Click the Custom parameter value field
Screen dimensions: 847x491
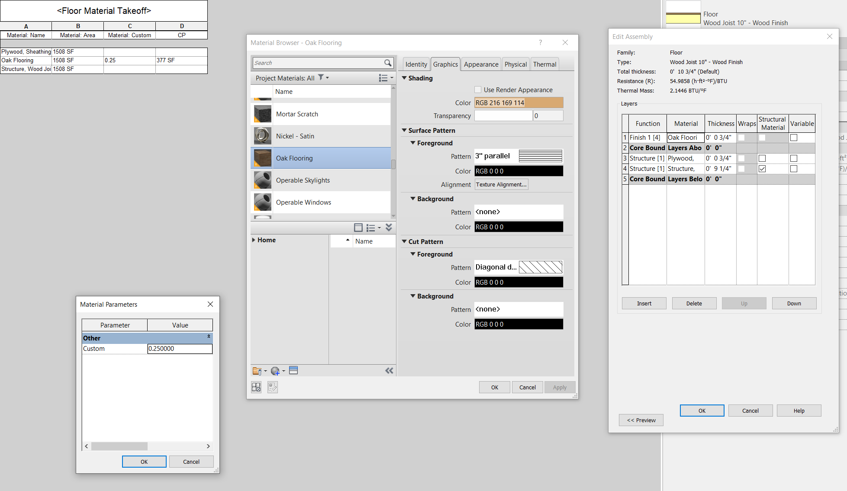(x=180, y=349)
